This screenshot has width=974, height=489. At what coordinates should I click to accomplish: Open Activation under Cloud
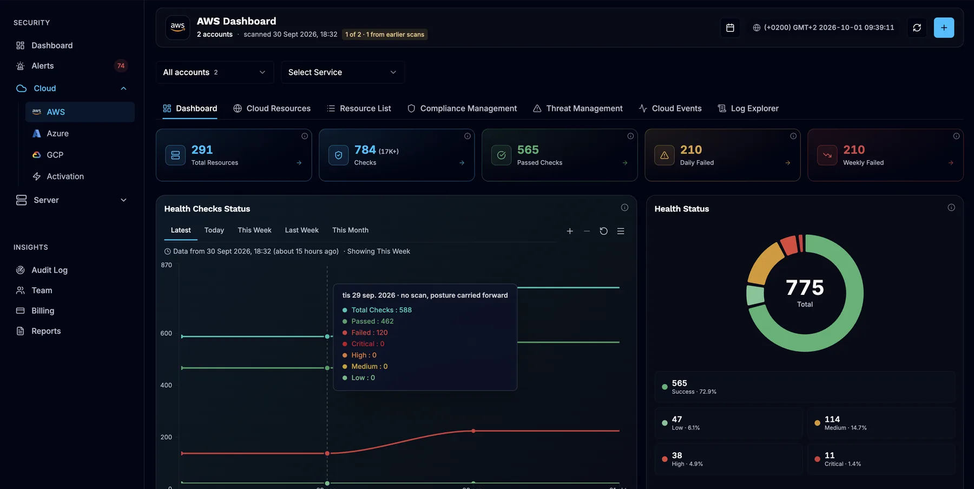pyautogui.click(x=80, y=177)
